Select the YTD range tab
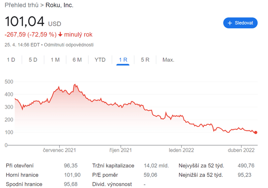 tap(100, 60)
